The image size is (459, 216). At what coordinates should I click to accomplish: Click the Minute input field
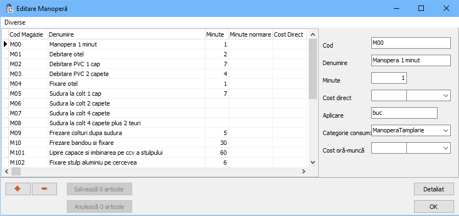pos(389,78)
